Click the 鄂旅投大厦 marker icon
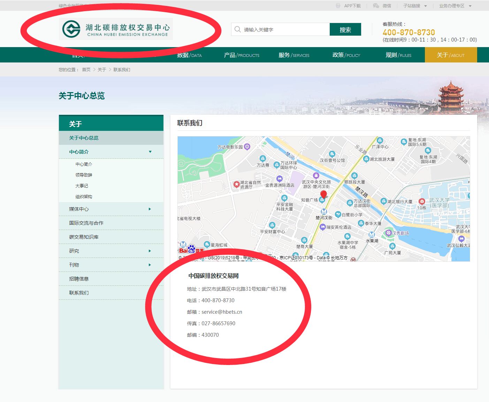The width and height of the screenshot is (489, 402). pos(354,176)
